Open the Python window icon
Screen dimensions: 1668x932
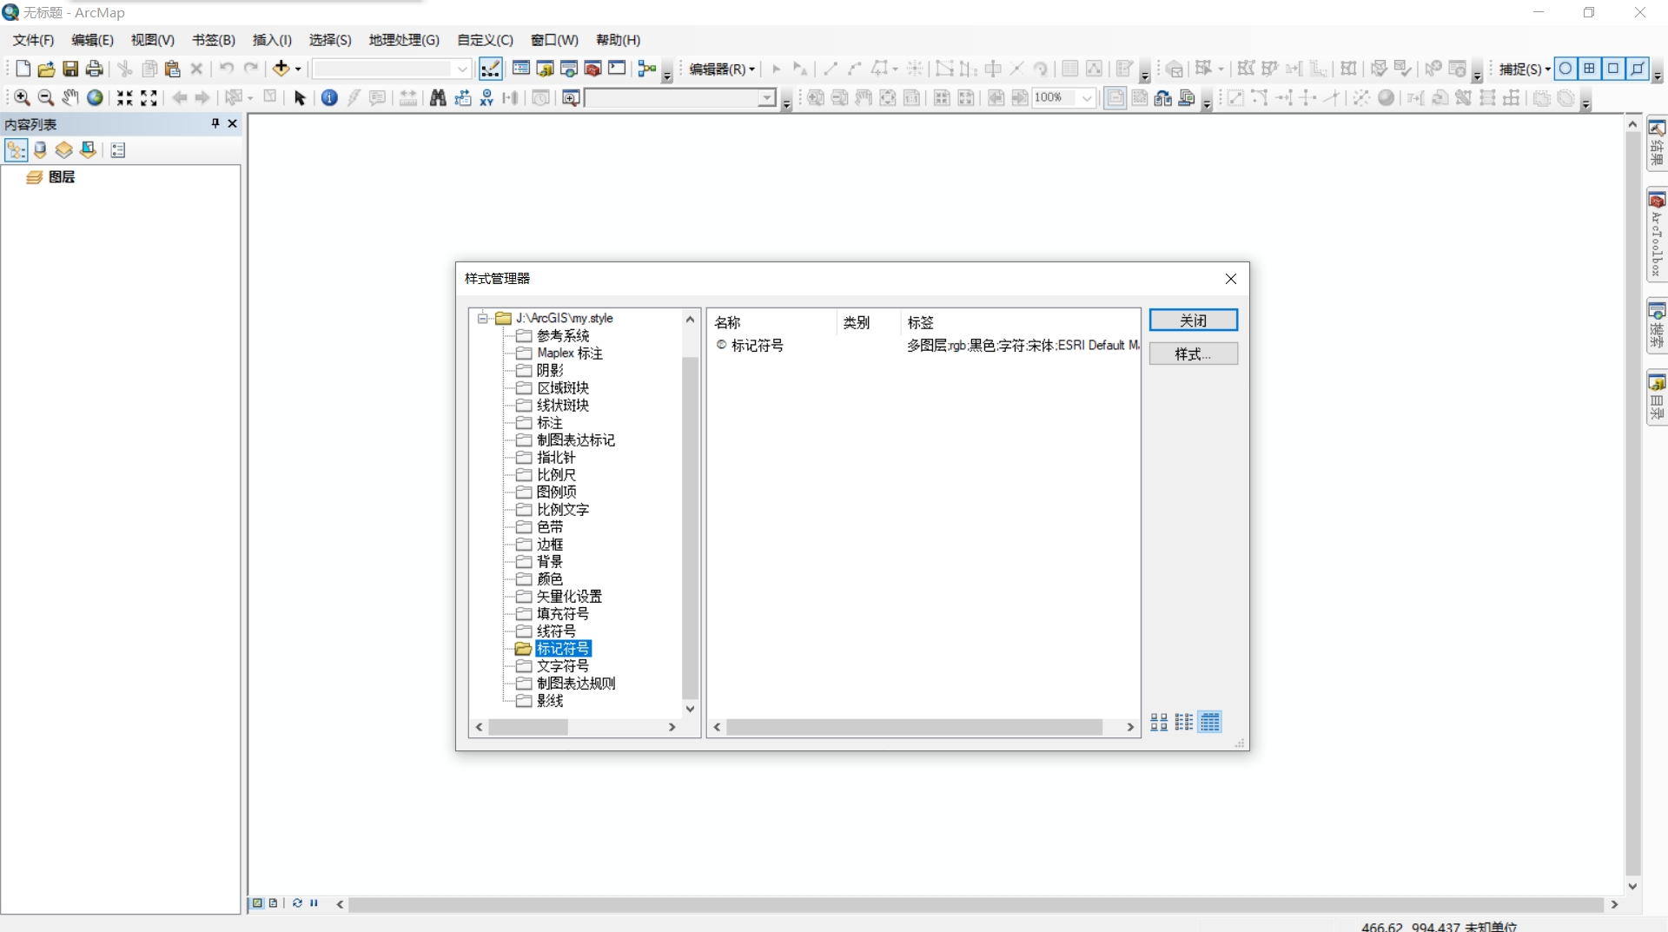pyautogui.click(x=617, y=69)
